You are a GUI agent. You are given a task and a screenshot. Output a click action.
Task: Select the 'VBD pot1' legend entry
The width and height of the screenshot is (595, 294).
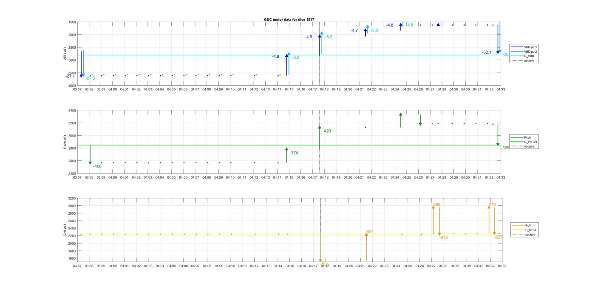524,47
